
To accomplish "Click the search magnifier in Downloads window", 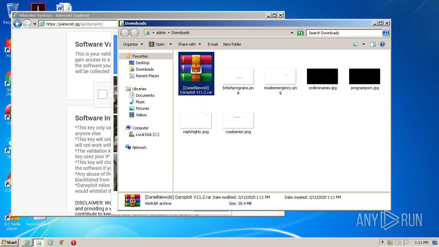I will click(x=386, y=33).
